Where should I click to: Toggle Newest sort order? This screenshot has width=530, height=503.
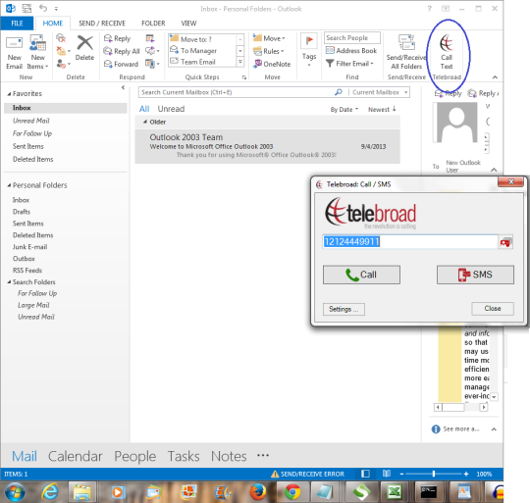(x=382, y=110)
